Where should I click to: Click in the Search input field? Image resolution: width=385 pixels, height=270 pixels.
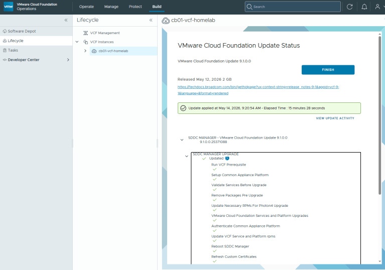[293, 7]
